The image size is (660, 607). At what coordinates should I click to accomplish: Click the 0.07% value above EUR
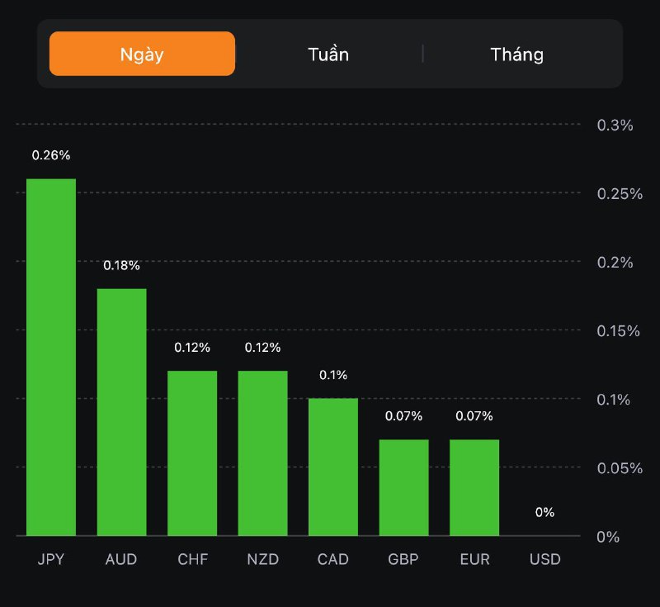point(474,416)
